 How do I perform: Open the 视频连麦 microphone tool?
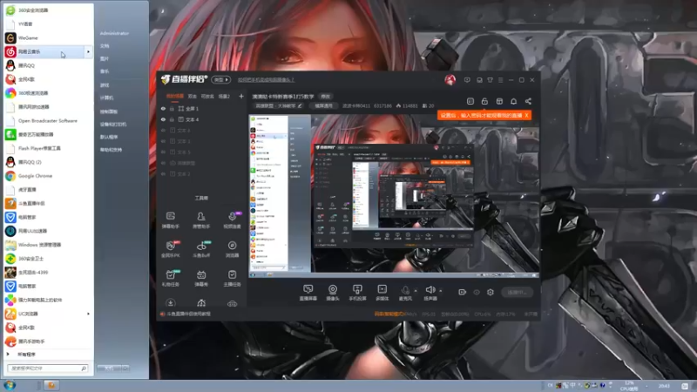(x=232, y=220)
